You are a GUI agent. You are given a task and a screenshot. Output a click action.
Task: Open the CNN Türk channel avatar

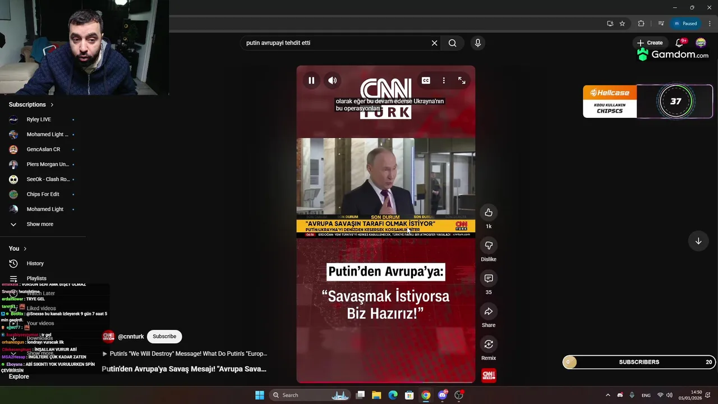[x=108, y=336]
